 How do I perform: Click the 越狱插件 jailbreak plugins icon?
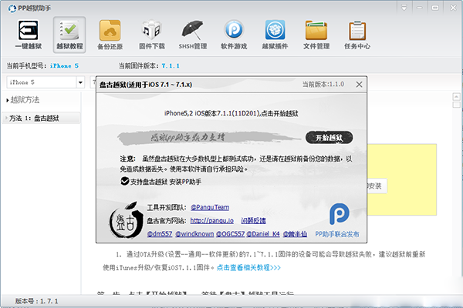tap(275, 35)
